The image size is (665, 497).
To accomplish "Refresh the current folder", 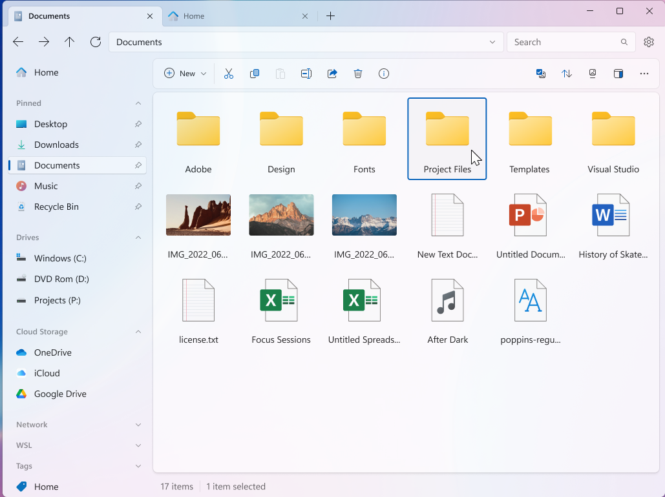I will pyautogui.click(x=96, y=41).
